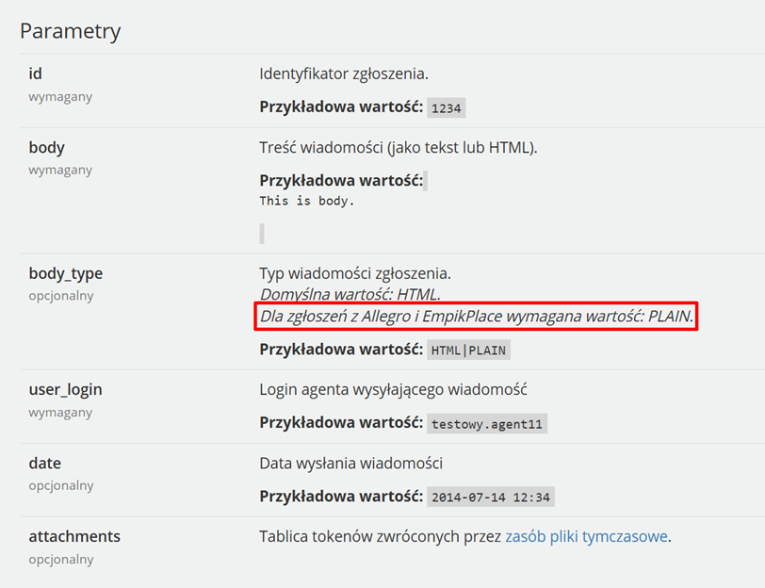765x588 pixels.
Task: Click the 'Treść wiadomości' description text
Action: [x=399, y=147]
